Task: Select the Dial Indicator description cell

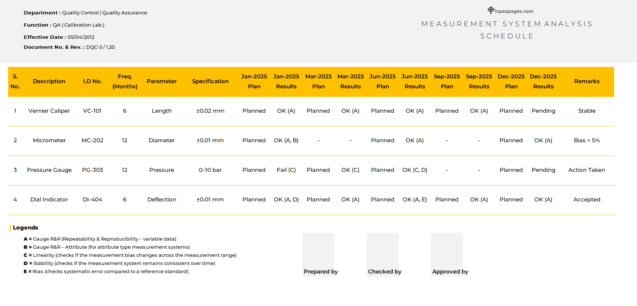Action: pyautogui.click(x=49, y=200)
